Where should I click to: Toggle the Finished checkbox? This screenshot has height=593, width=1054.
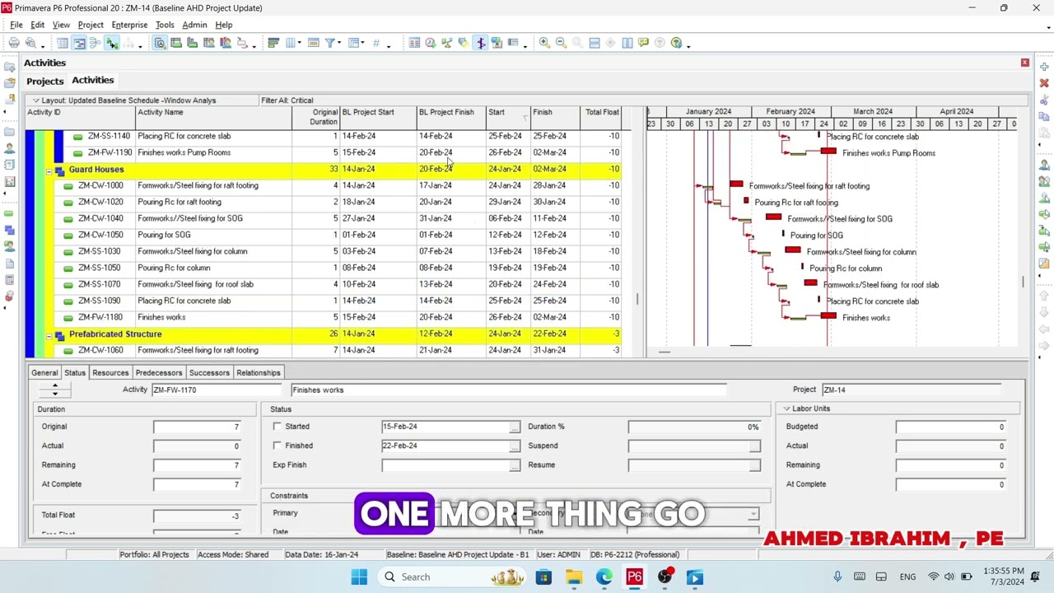pos(277,446)
